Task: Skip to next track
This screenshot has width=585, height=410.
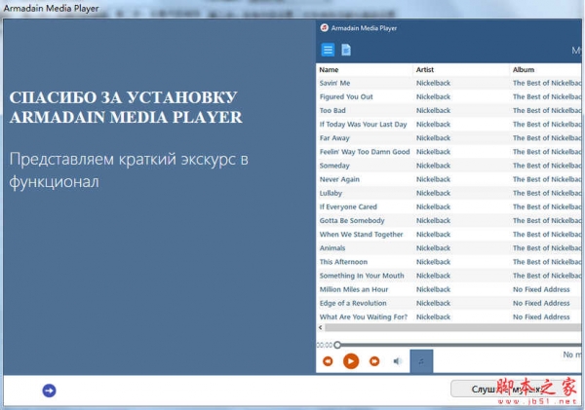Action: tap(373, 361)
